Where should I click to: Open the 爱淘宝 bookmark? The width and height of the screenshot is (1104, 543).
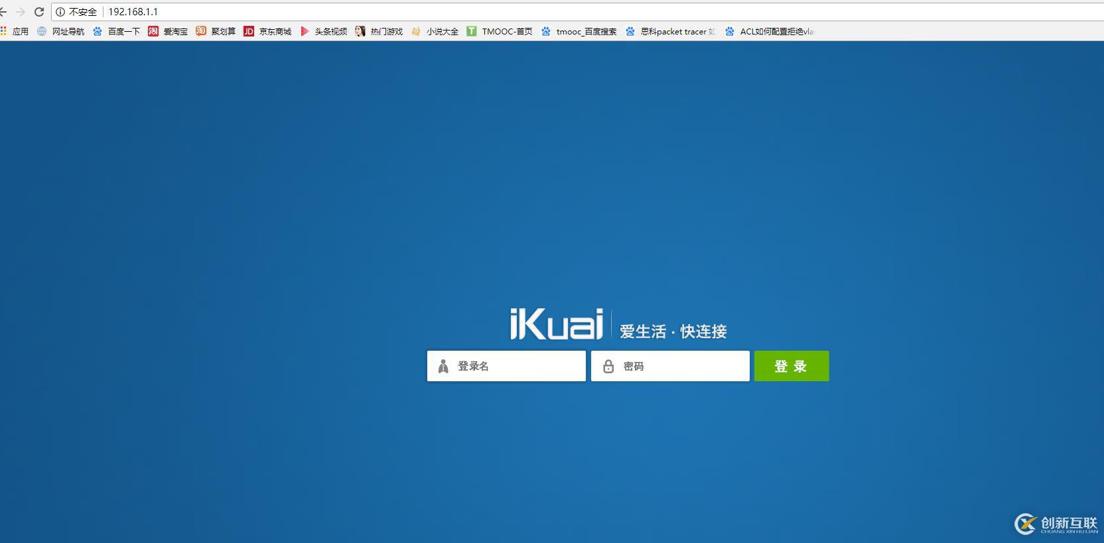click(x=169, y=31)
